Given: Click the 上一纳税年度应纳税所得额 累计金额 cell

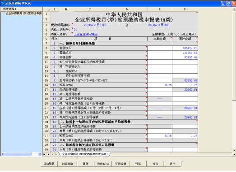Looking at the screenshot, I should (x=185, y=127).
